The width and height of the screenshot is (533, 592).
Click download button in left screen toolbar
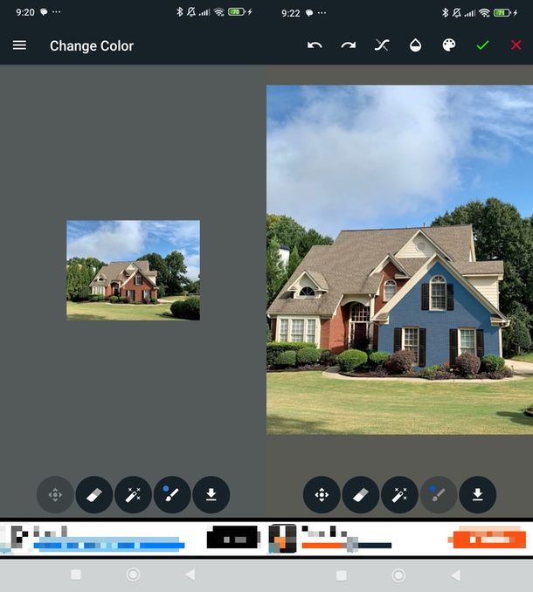(x=211, y=494)
